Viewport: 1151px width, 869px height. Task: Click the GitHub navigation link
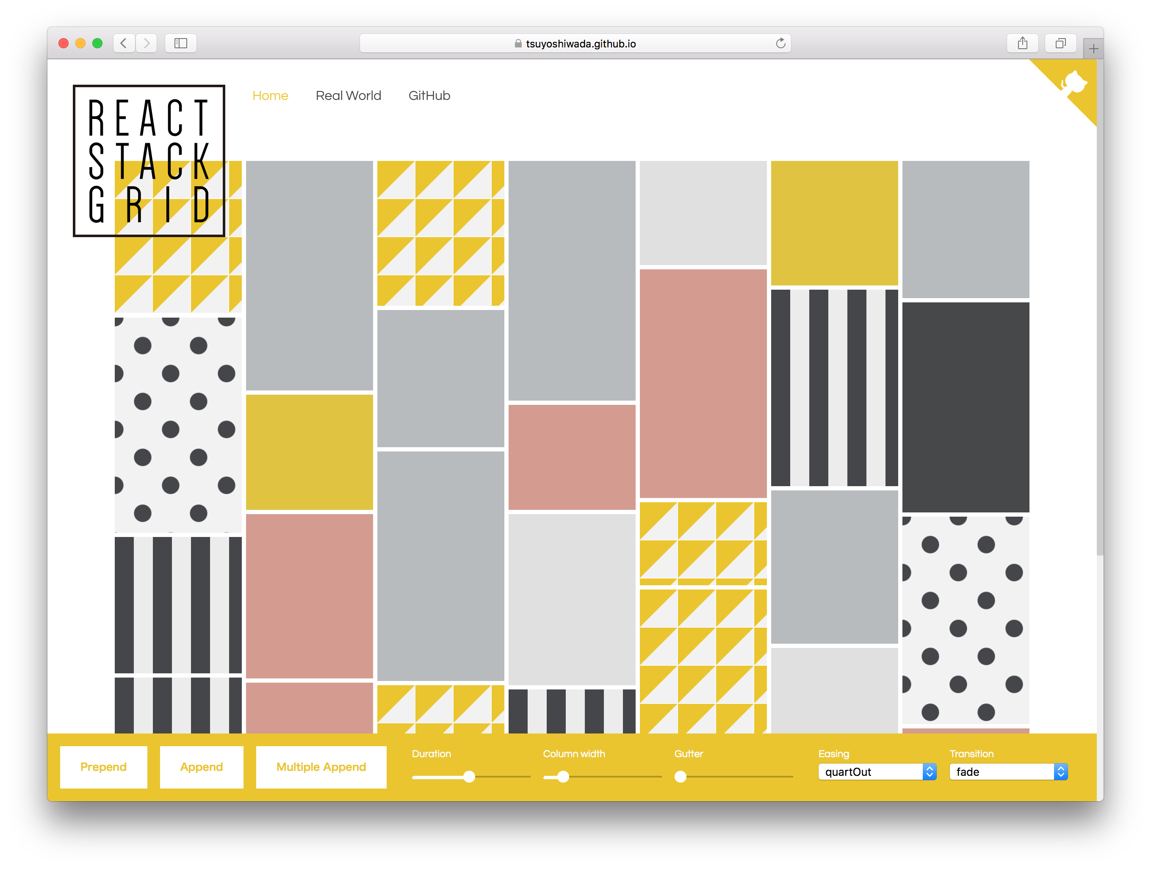[x=427, y=95]
